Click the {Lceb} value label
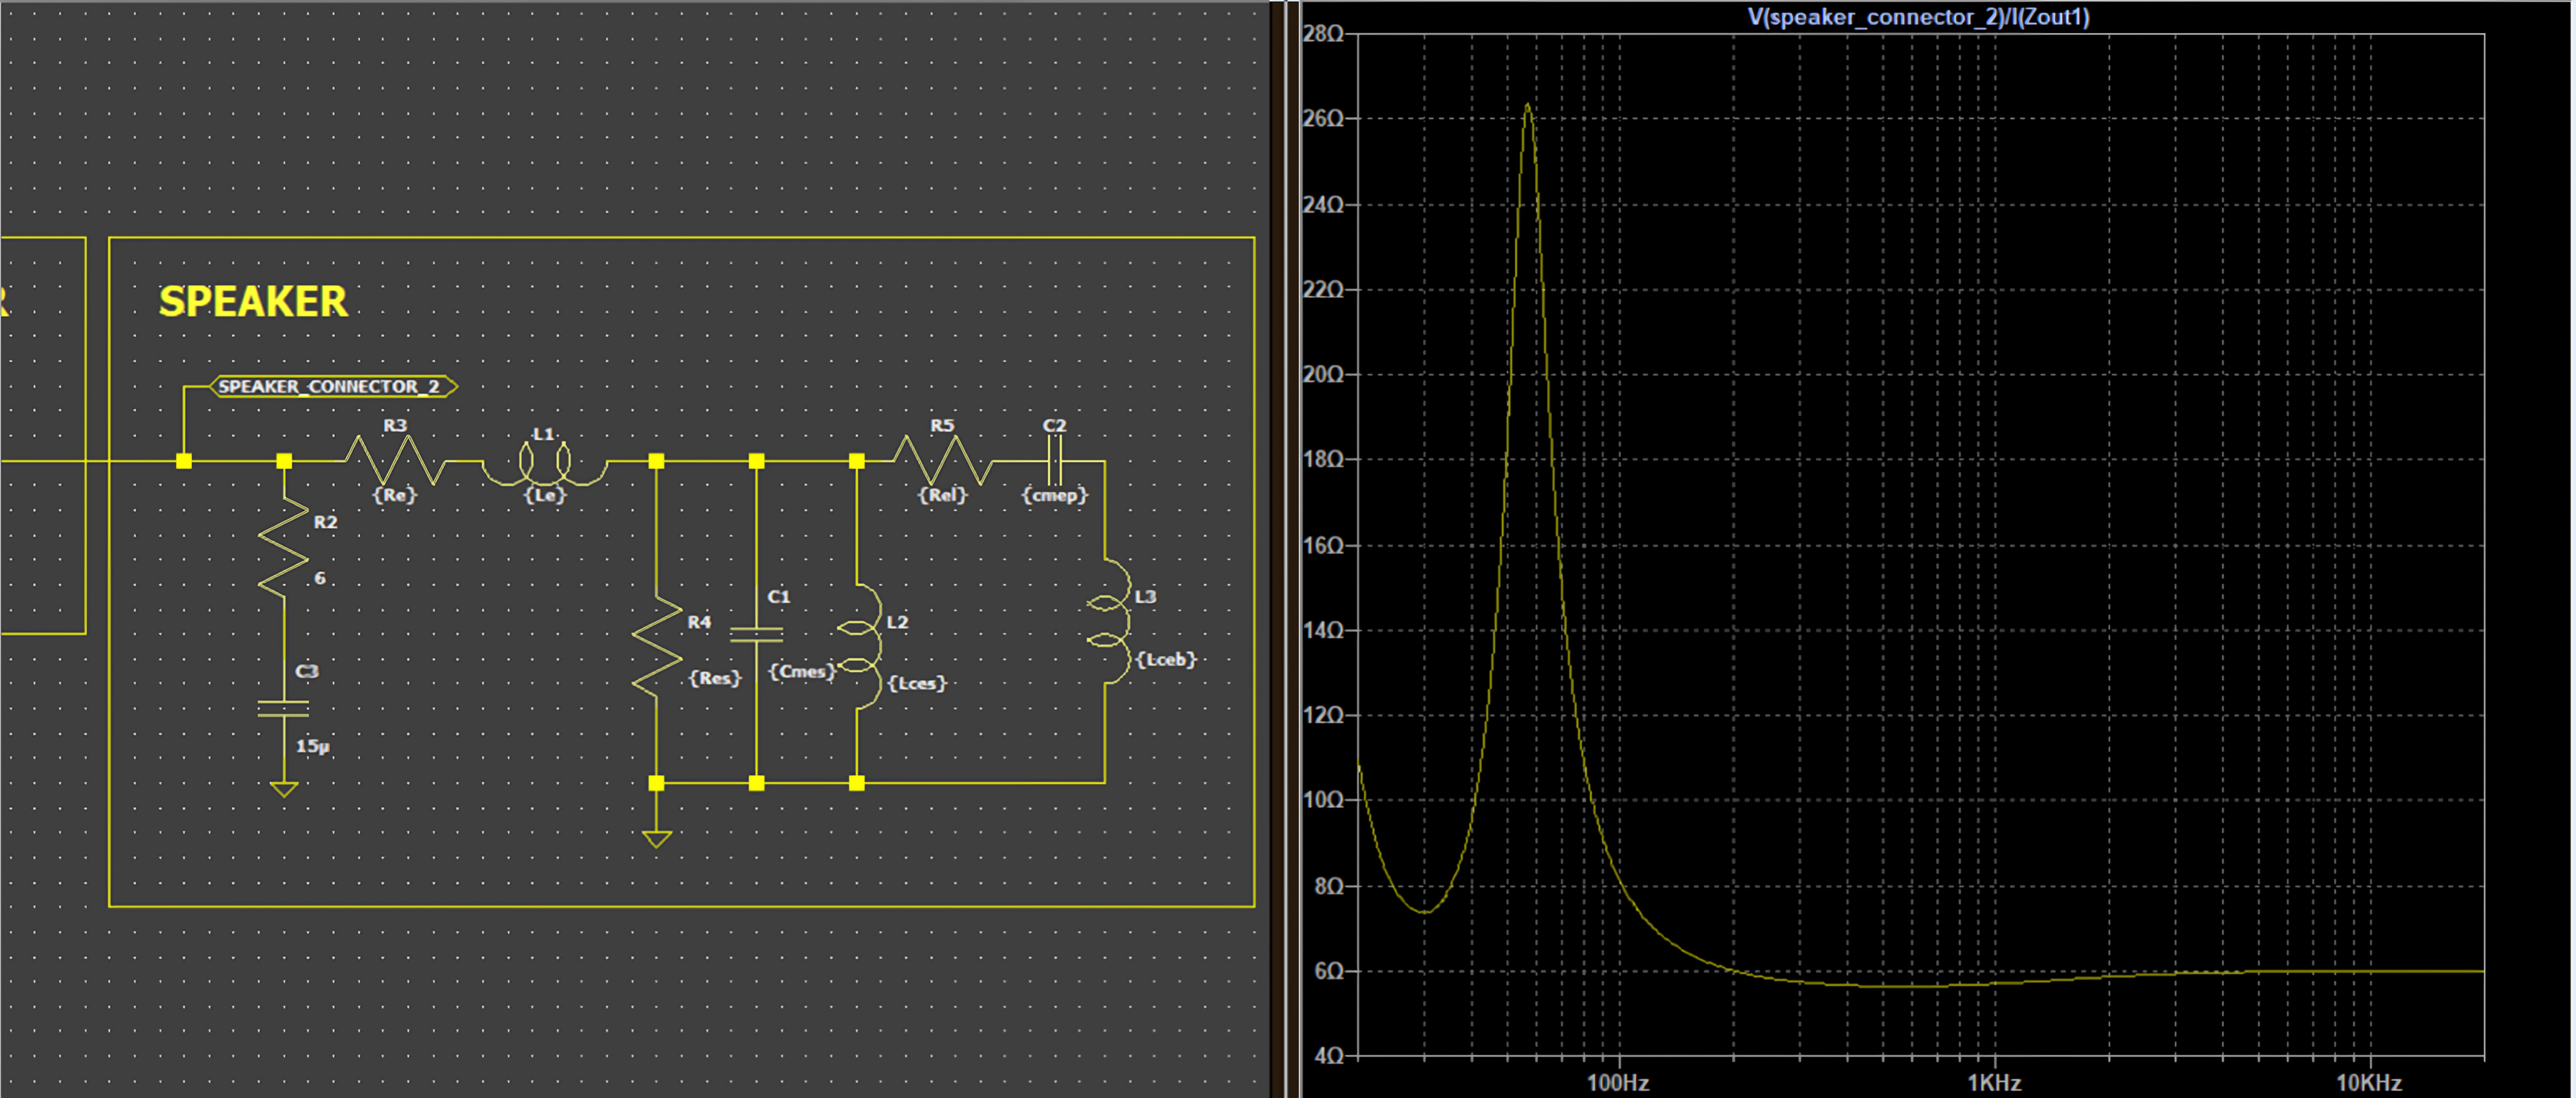Screen dimensions: 2576x1098 [1166, 660]
